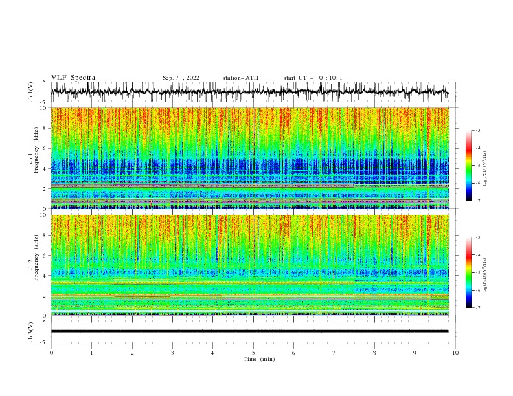Click time axis tick label '7'
The image size is (513, 396).
[334, 353]
